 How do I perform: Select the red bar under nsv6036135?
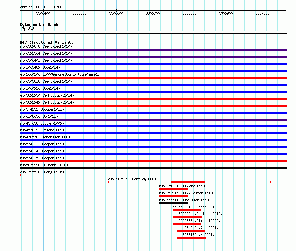(192, 238)
